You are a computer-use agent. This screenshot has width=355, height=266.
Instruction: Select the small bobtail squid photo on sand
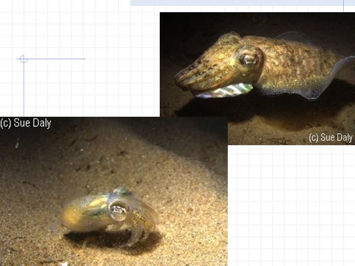pos(114,191)
